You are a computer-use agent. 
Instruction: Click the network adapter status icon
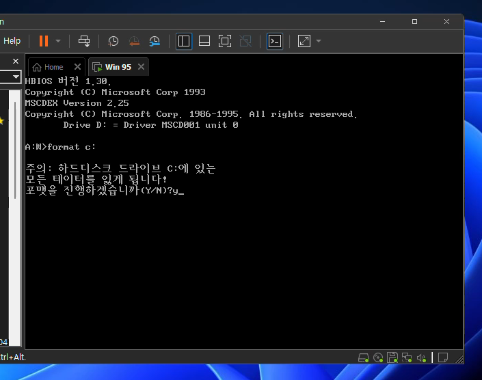pos(407,357)
